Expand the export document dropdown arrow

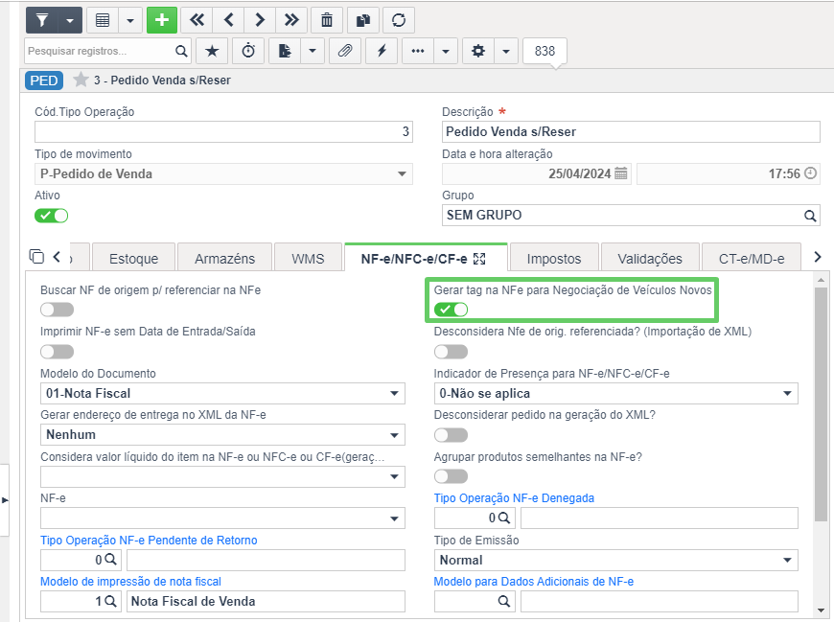click(313, 51)
